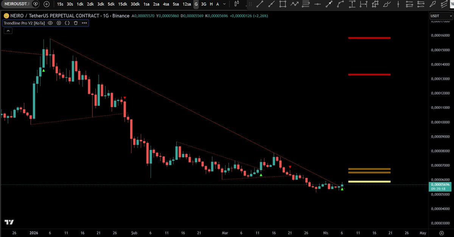Switch to the 12sa timeframe

tap(187, 4)
